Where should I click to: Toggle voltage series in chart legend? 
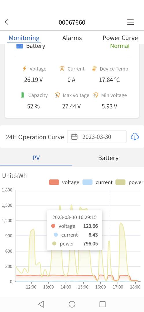tap(64, 182)
